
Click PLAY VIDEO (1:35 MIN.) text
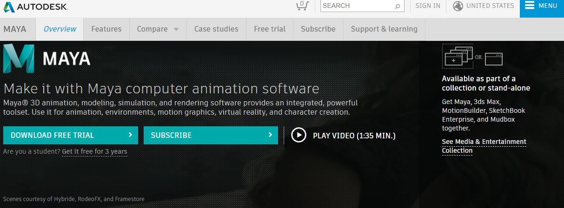click(x=354, y=136)
